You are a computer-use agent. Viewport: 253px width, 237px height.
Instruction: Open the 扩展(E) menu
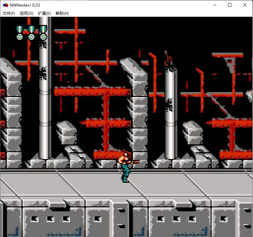pyautogui.click(x=44, y=13)
